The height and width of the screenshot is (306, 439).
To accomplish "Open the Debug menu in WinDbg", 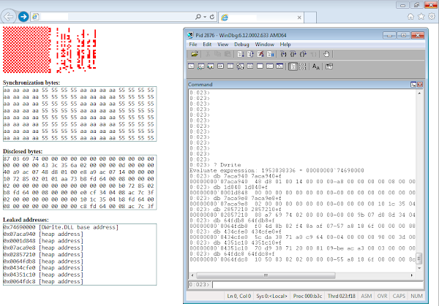I will [x=241, y=45].
